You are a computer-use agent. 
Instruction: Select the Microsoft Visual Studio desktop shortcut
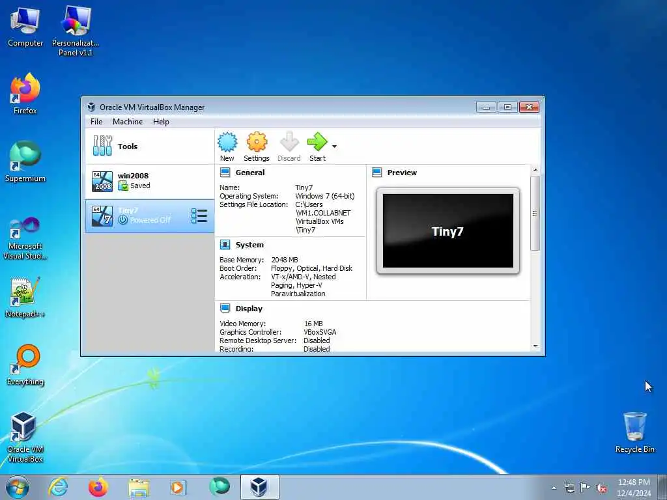pyautogui.click(x=25, y=238)
